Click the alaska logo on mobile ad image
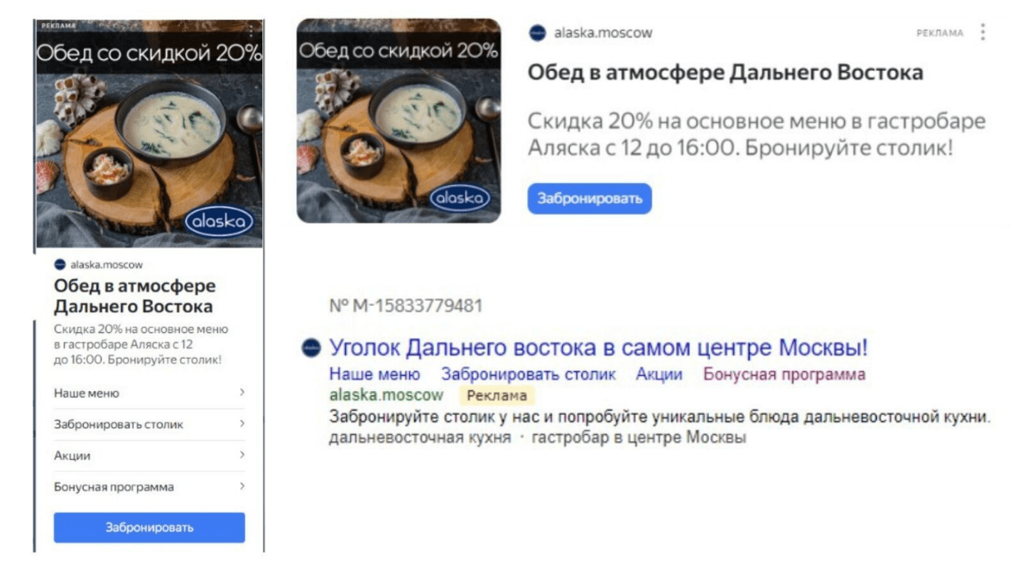Viewport: 1023px width, 575px height. pos(219,221)
